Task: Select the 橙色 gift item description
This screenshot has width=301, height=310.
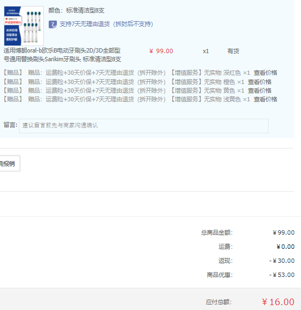Action: pyautogui.click(x=136, y=82)
